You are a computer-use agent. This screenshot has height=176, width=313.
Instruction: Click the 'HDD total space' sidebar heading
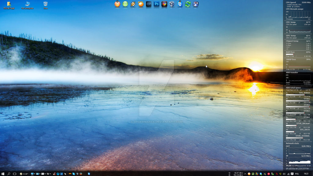tap(293, 88)
